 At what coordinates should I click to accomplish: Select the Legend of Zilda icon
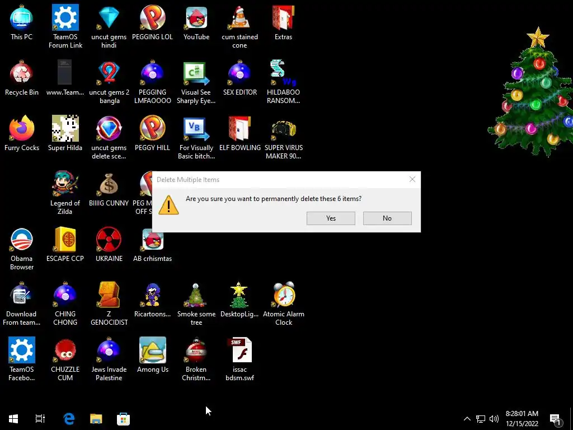tap(65, 193)
